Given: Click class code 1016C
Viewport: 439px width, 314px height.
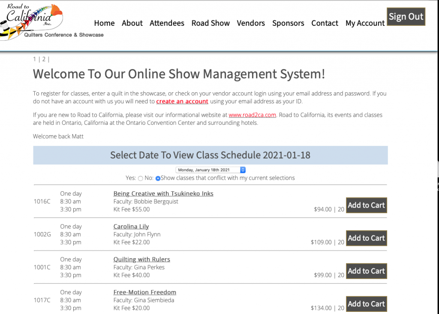Looking at the screenshot, I should click(x=42, y=201).
